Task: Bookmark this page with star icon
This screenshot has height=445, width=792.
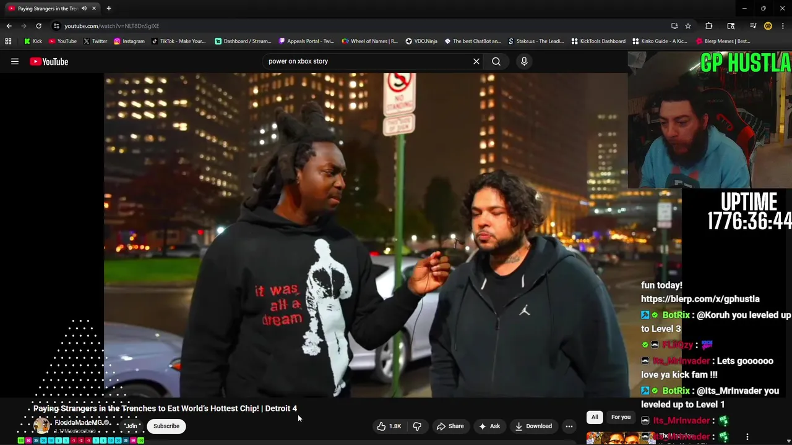Action: (x=688, y=26)
